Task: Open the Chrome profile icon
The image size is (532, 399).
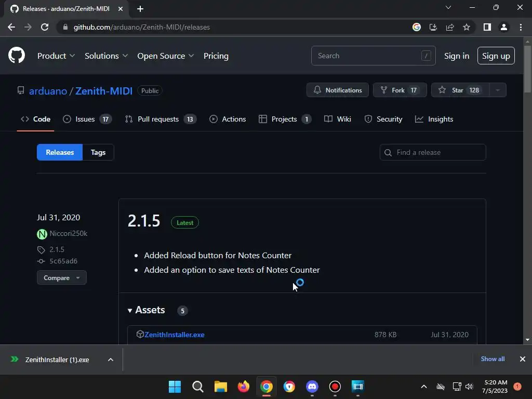Action: [504, 27]
